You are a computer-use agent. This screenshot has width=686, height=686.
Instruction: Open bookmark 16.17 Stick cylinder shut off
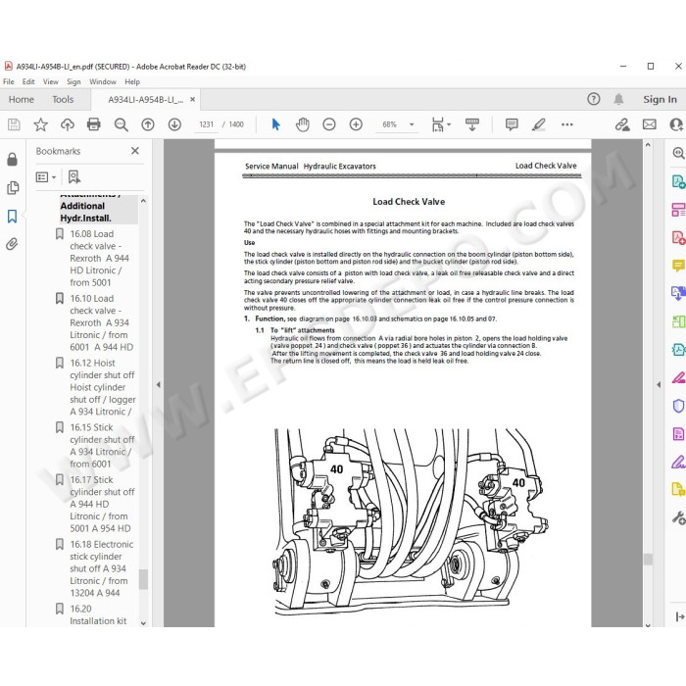(x=102, y=504)
